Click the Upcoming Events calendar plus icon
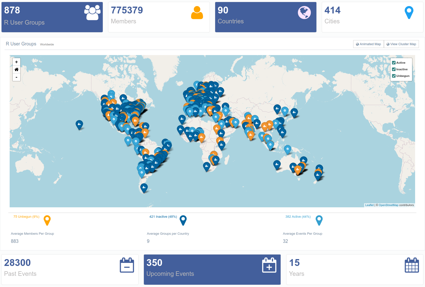Image resolution: width=425 pixels, height=287 pixels. 269,265
